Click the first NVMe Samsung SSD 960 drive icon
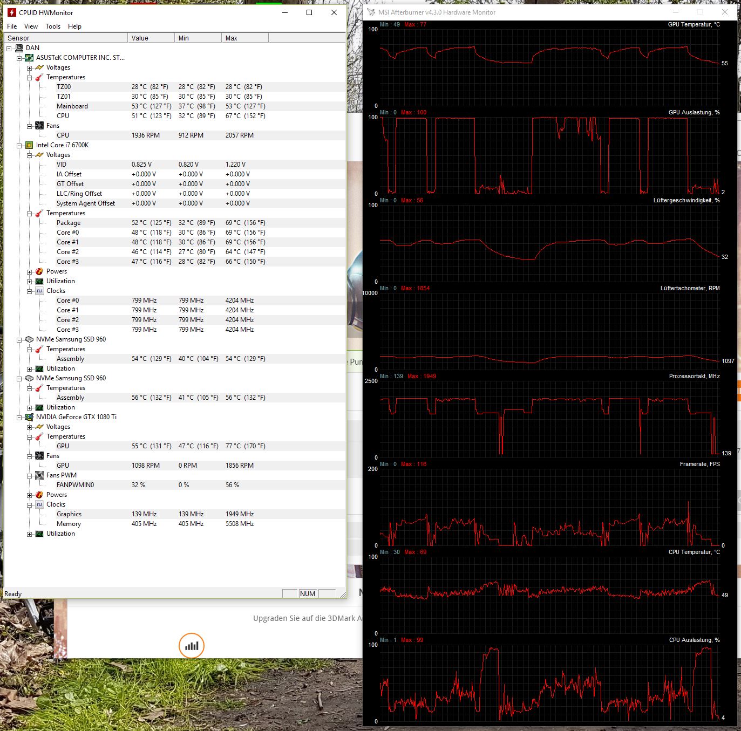 coord(29,339)
